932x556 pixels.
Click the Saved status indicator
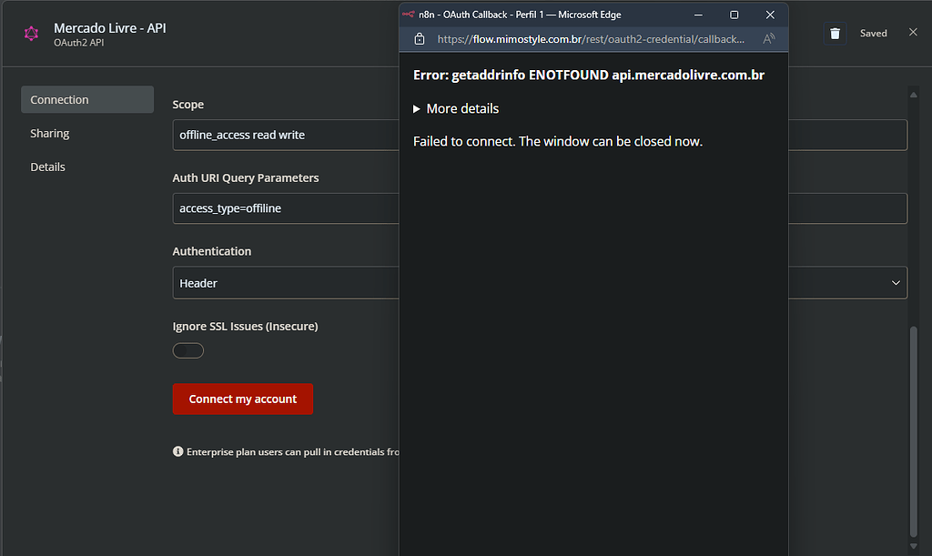[x=873, y=33]
